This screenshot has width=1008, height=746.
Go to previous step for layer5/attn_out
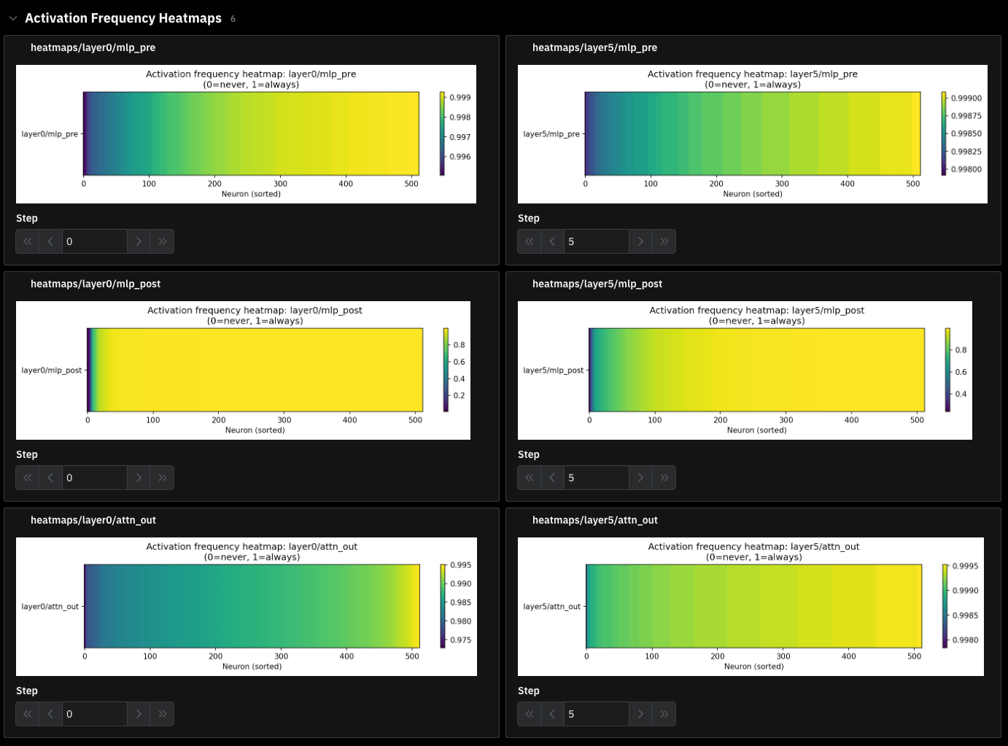552,714
